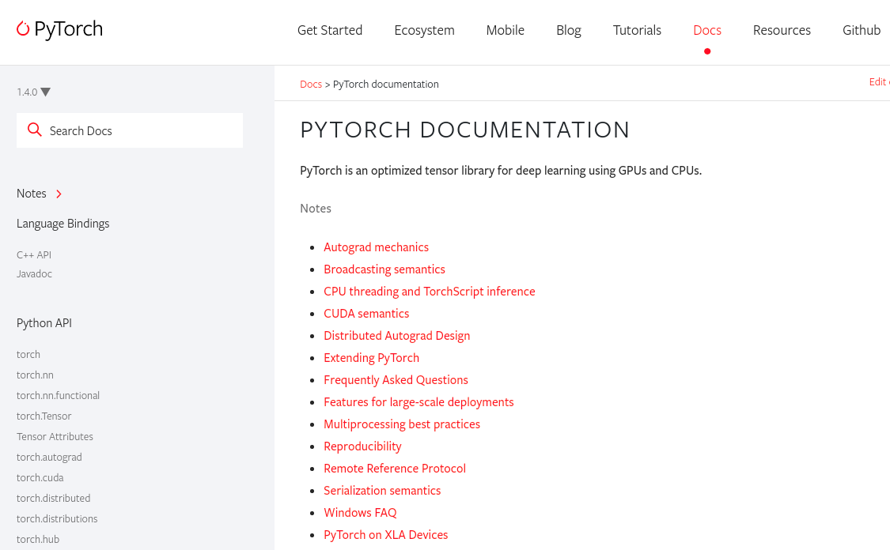Open Distributed Autograd Design note

pos(397,336)
